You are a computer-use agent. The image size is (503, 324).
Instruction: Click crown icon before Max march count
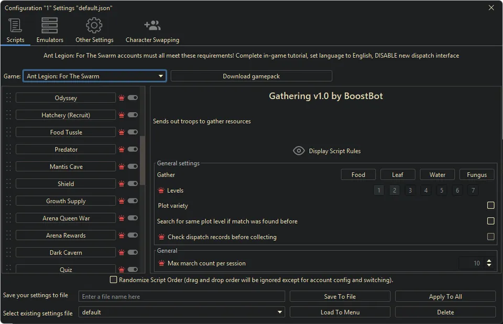[x=161, y=263]
